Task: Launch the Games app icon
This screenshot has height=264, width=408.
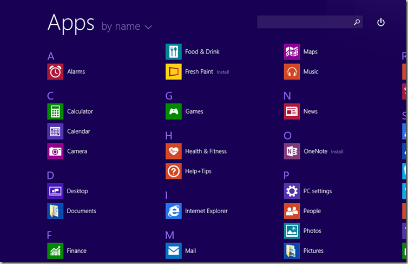Action: click(174, 111)
